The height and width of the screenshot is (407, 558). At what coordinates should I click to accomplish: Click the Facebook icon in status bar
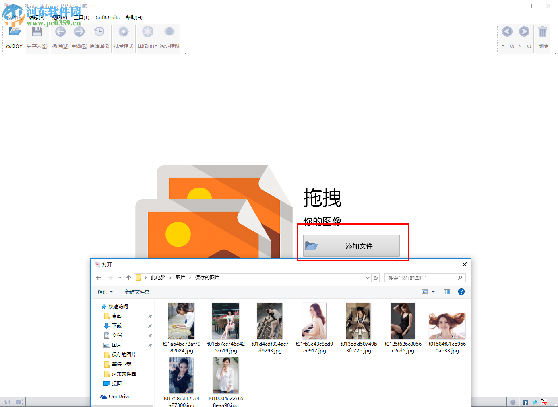click(x=525, y=401)
